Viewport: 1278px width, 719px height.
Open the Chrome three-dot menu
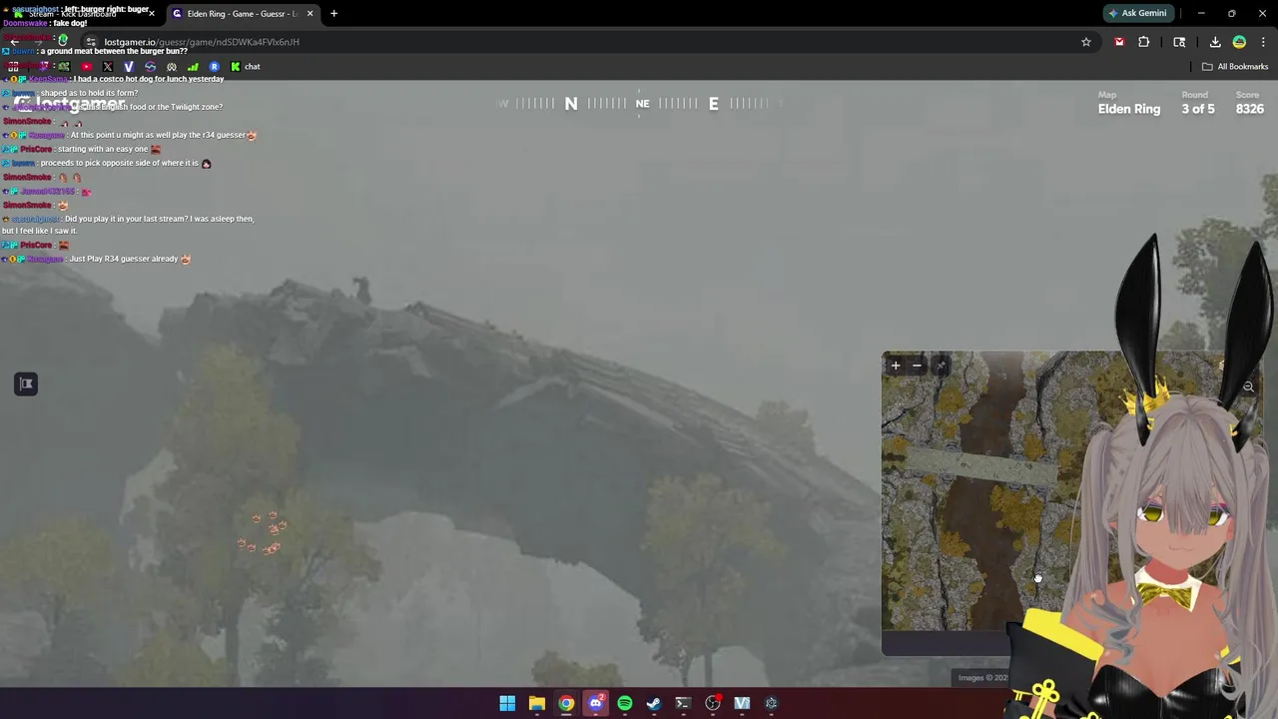(x=1263, y=42)
